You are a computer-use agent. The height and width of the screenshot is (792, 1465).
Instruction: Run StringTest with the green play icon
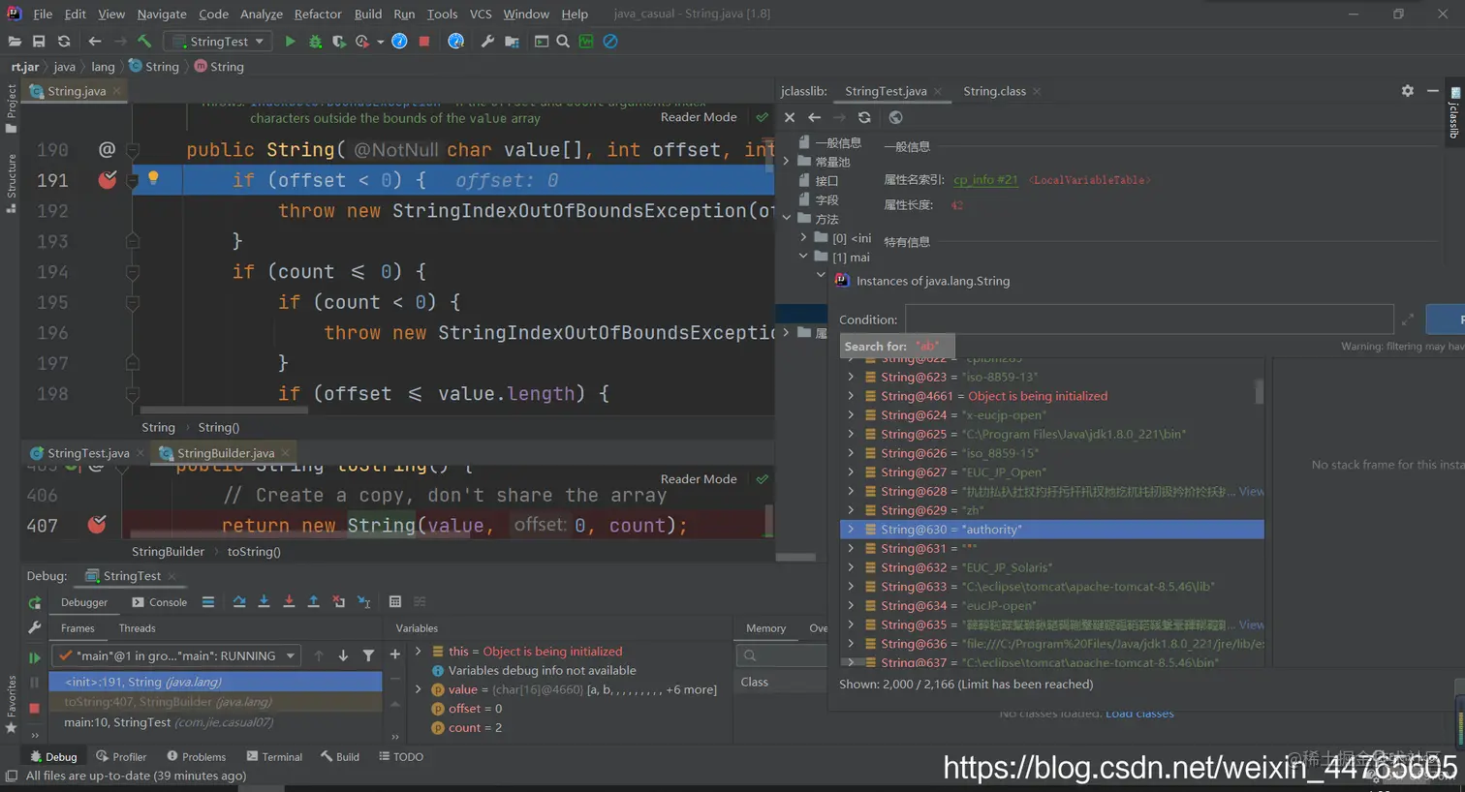pos(290,42)
